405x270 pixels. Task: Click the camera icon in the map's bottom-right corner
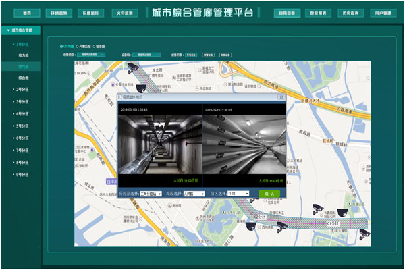(364, 233)
